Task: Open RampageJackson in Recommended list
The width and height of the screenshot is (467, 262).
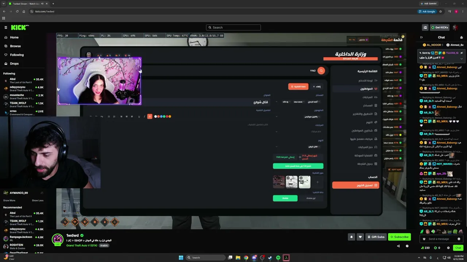Action: 23,238
